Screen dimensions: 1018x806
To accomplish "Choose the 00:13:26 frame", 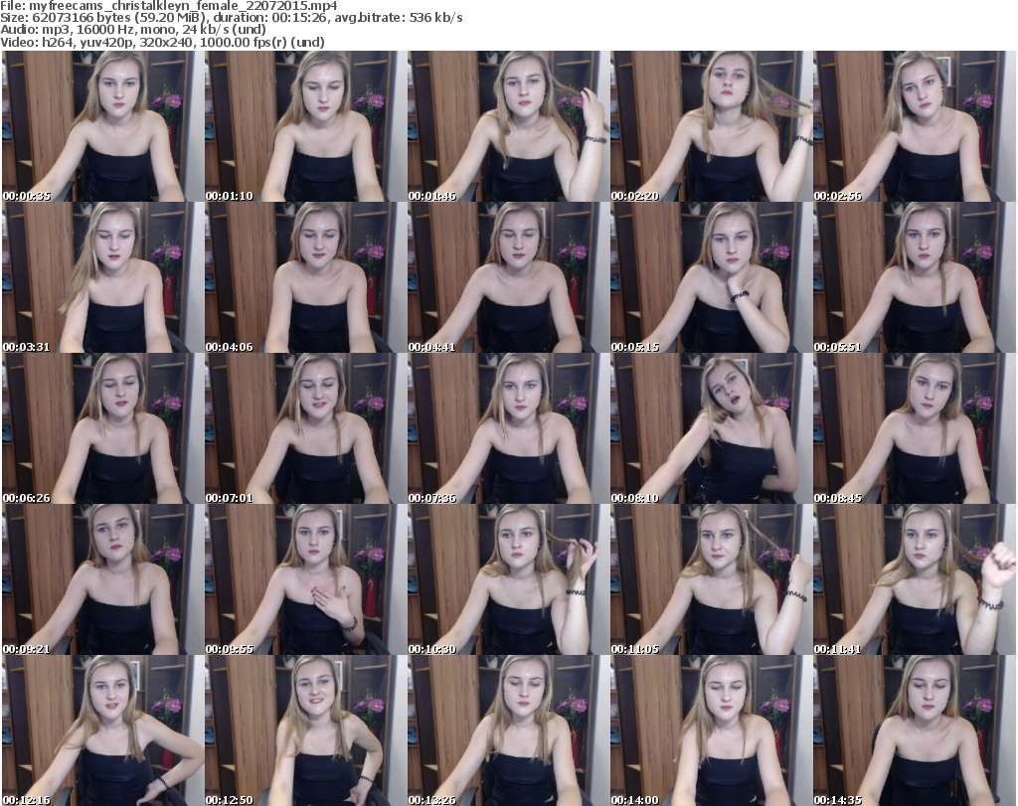I will tap(508, 730).
